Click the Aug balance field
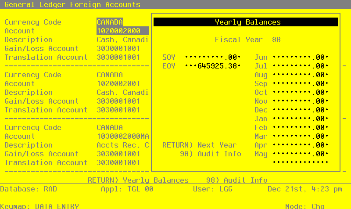This screenshot has width=351, height=209. pyautogui.click(x=301, y=75)
